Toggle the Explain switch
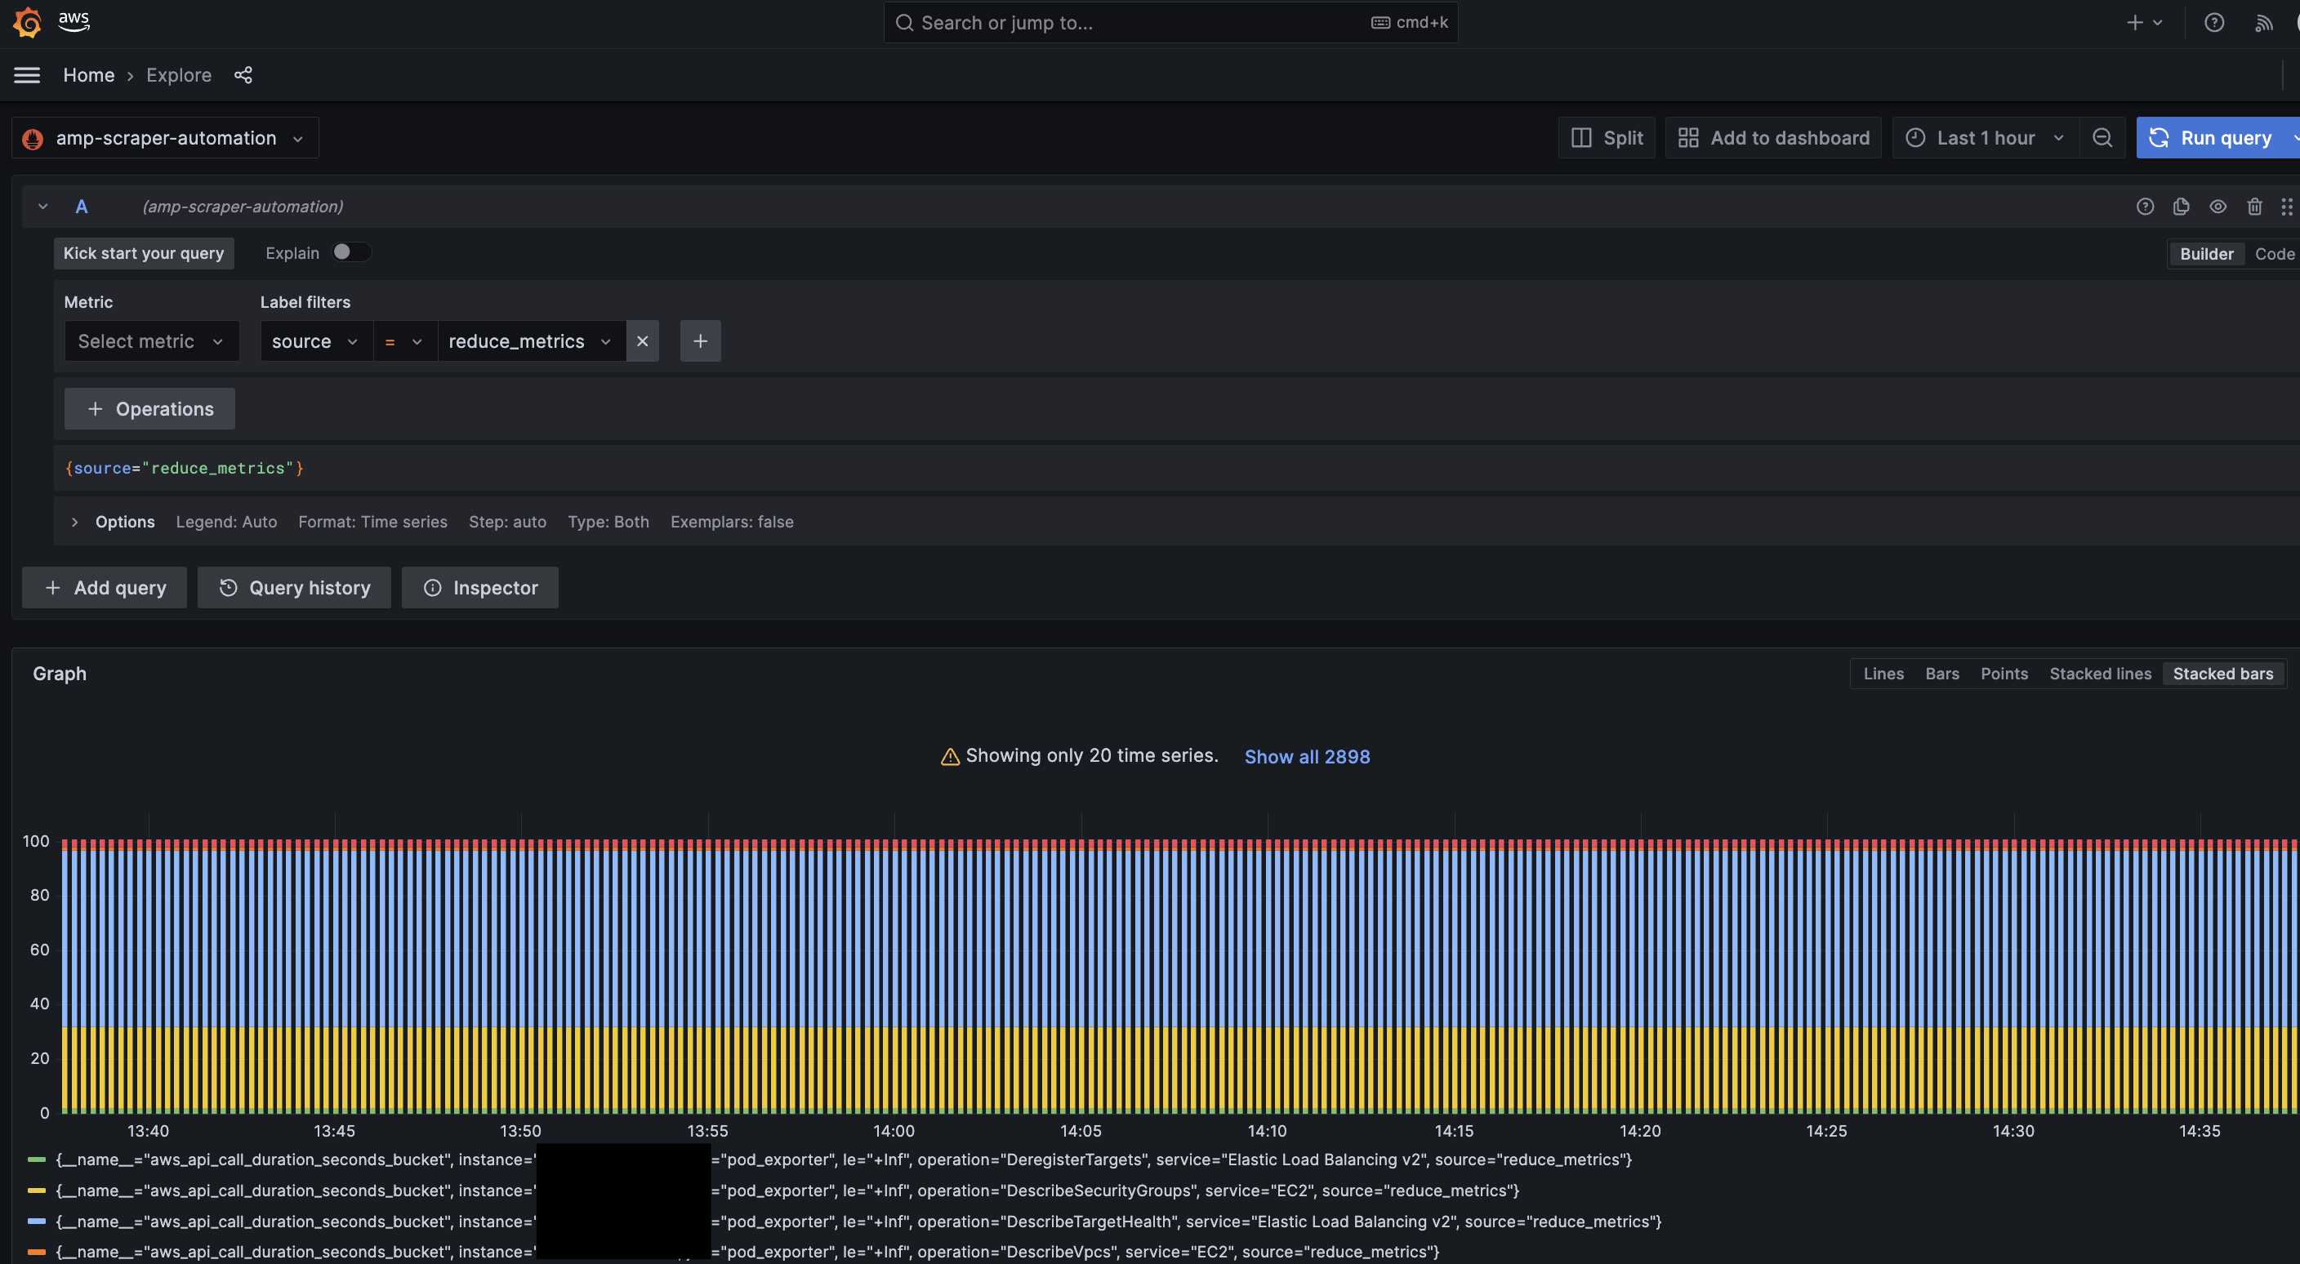This screenshot has height=1264, width=2300. (x=351, y=252)
